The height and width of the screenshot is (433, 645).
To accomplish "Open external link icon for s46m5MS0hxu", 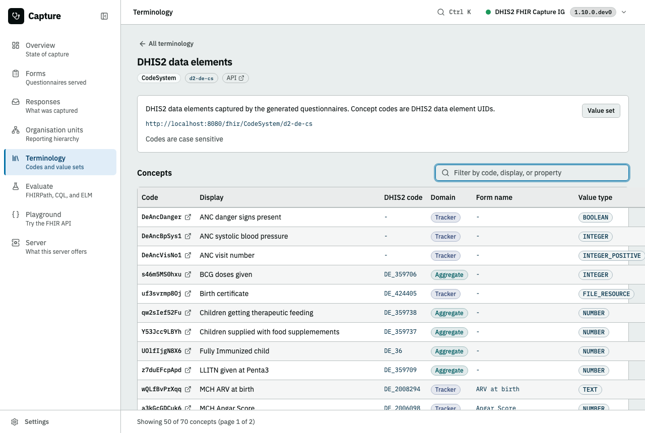I will (x=188, y=274).
